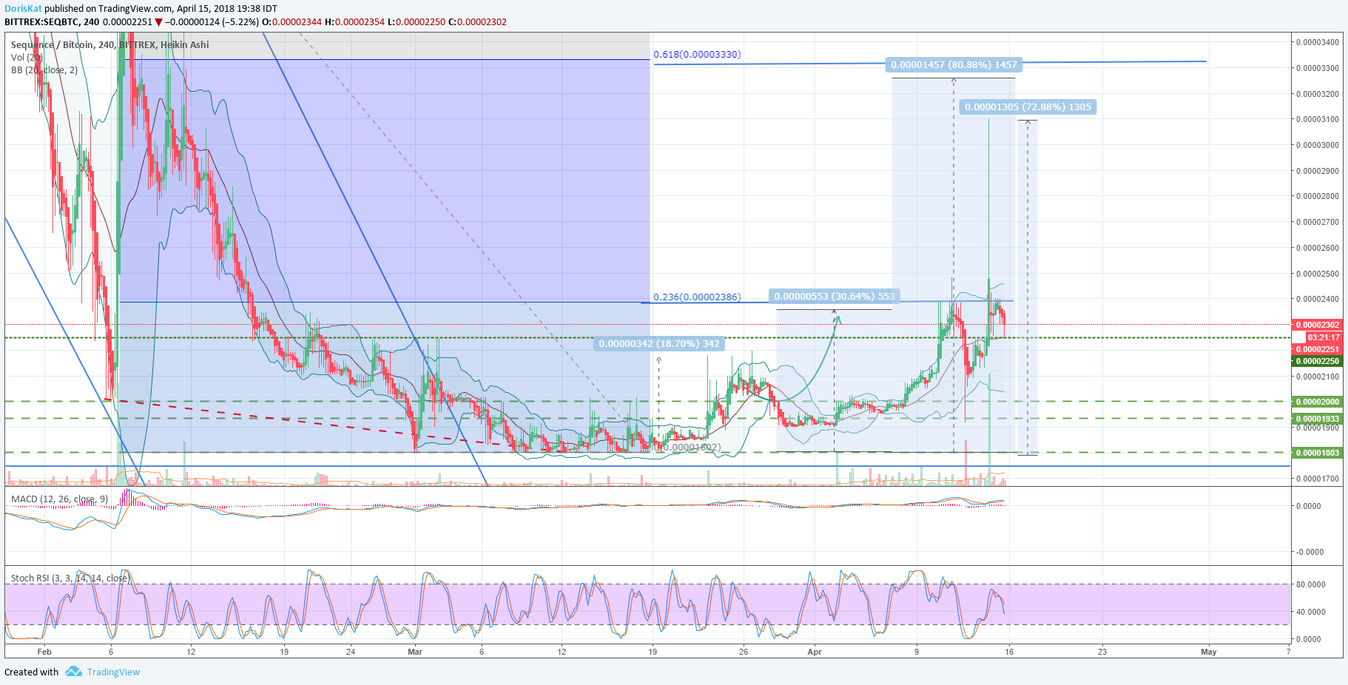This screenshot has width=1348, height=685.
Task: Click the published date April 15, 2018 text
Action: click(x=206, y=9)
